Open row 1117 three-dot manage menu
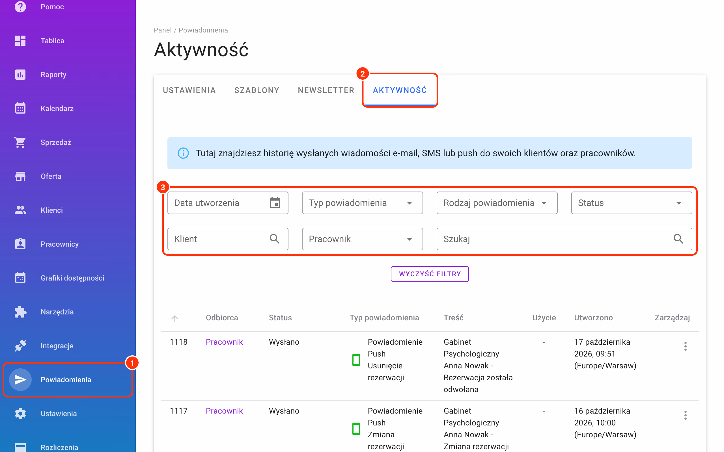724x452 pixels. 685,415
